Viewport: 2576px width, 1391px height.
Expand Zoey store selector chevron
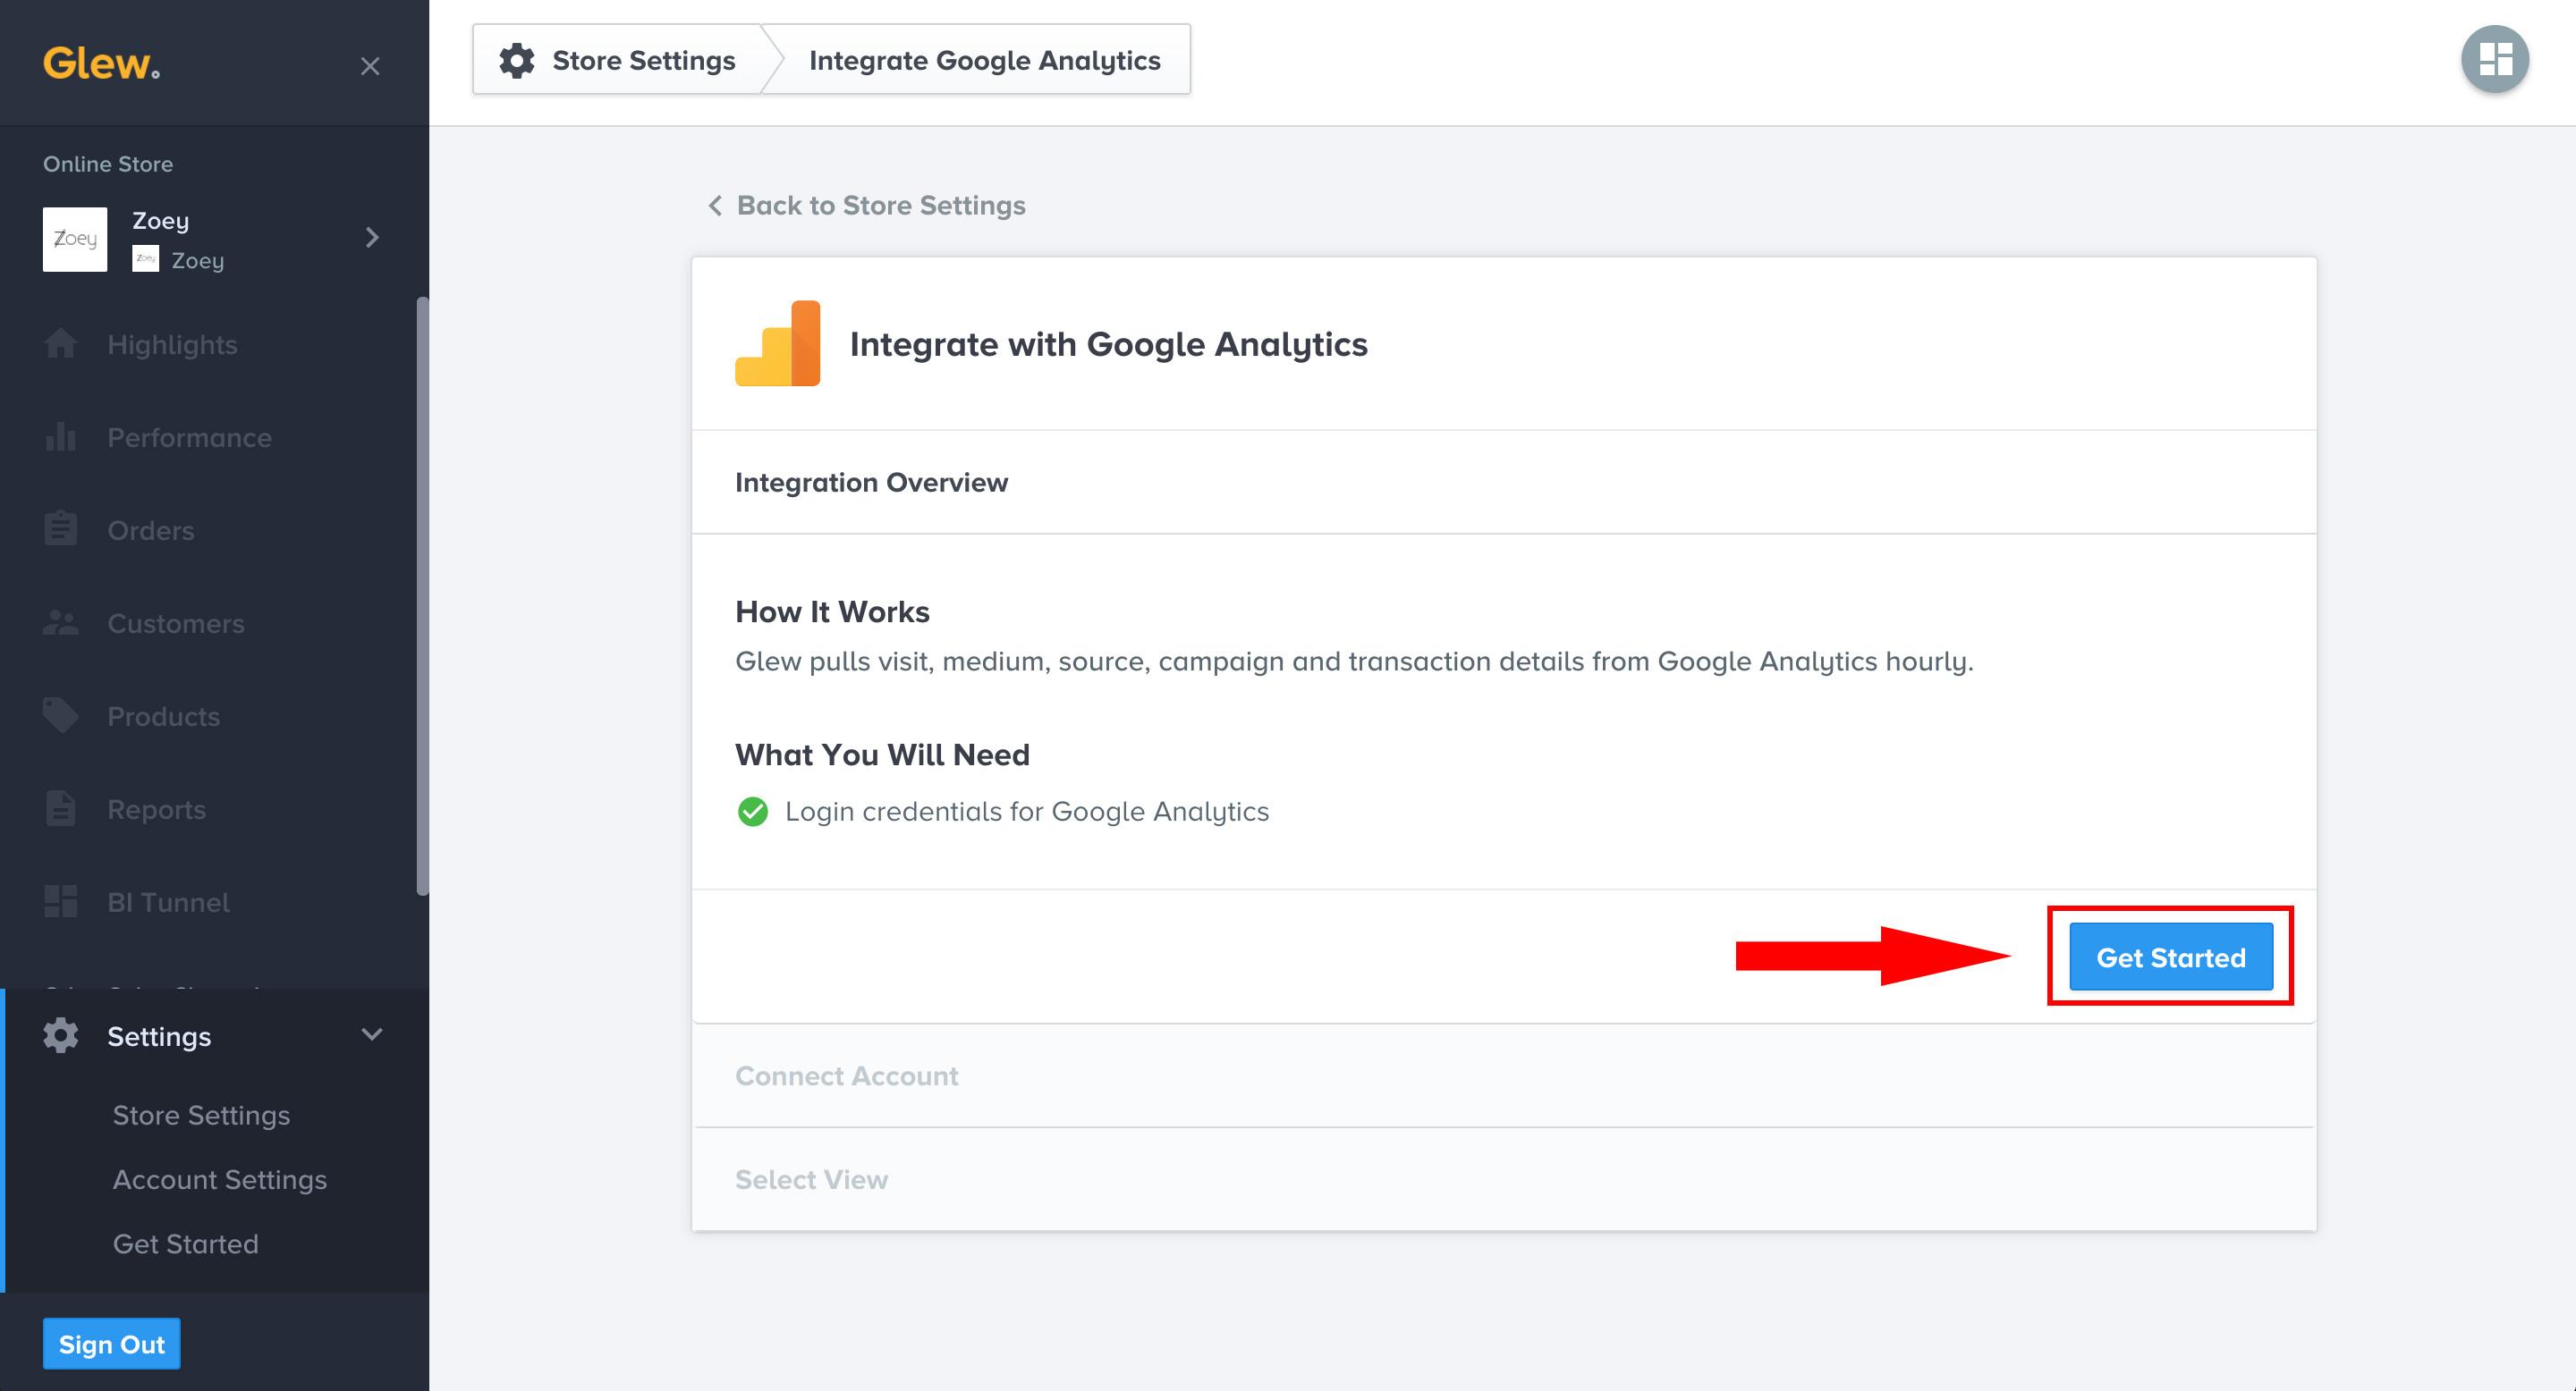(372, 238)
